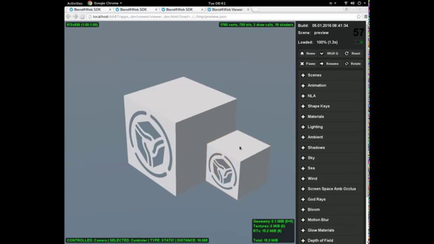Click the Rotate camera button
The height and width of the screenshot is (244, 434).
(353, 64)
